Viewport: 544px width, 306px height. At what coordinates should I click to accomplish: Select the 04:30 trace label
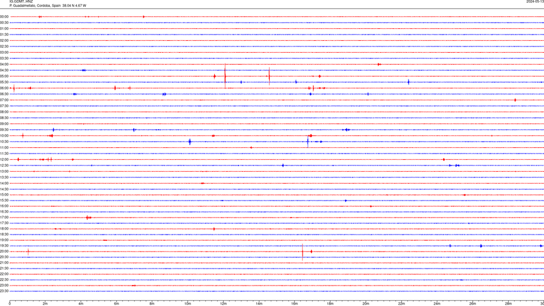tap(4, 70)
